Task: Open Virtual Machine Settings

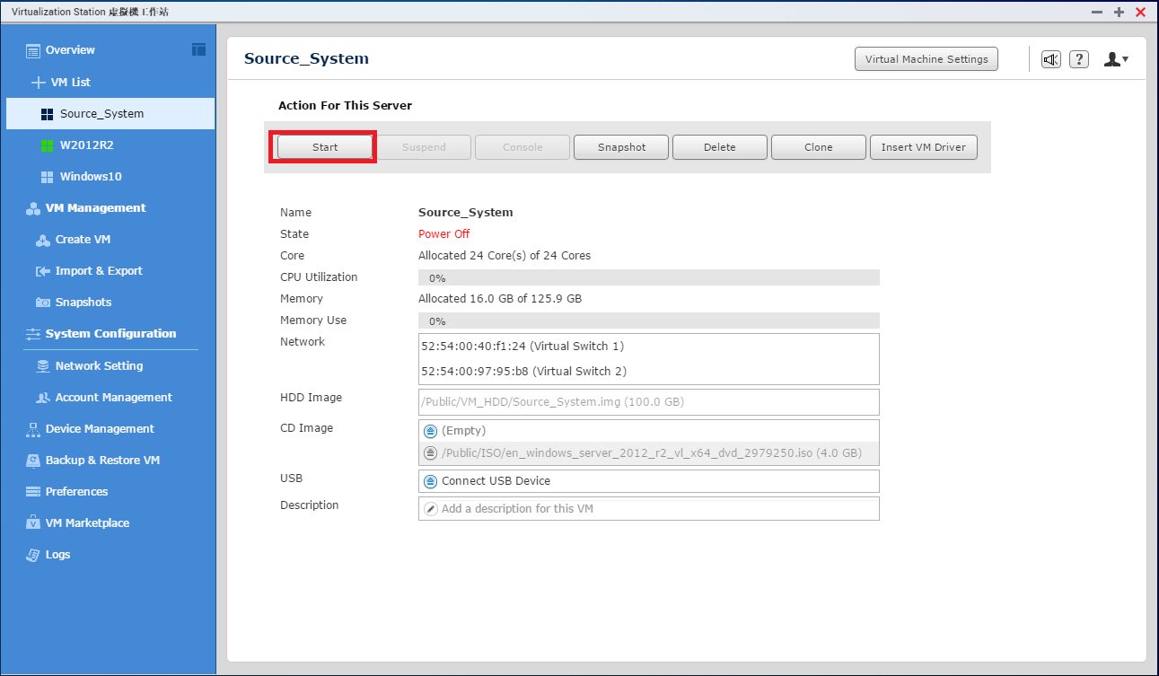Action: (x=926, y=59)
